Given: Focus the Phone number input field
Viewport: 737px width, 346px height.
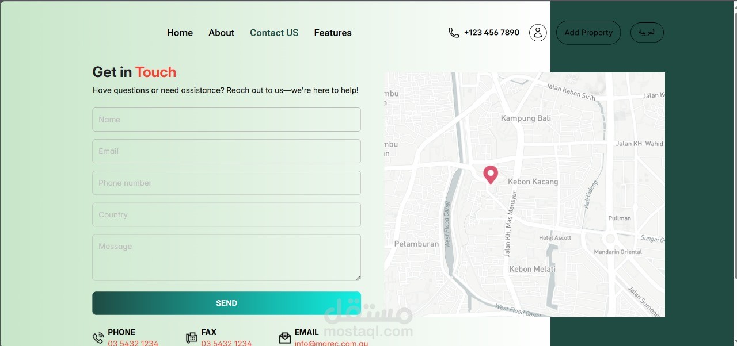Looking at the screenshot, I should [x=226, y=183].
